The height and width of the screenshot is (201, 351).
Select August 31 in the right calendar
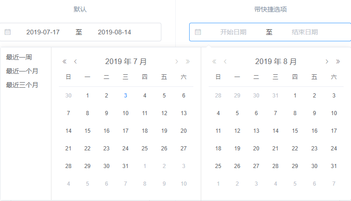point(334,166)
